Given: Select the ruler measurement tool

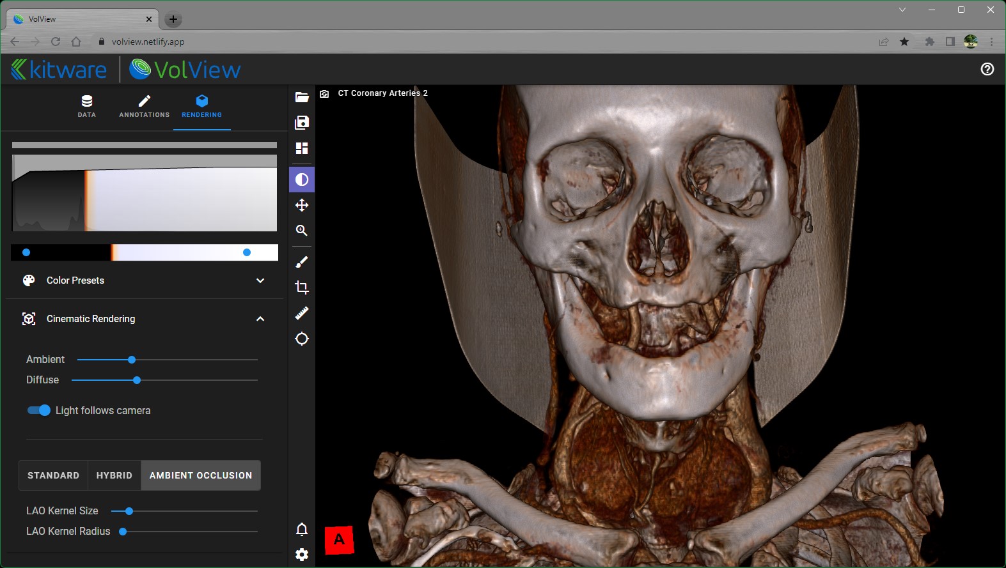Looking at the screenshot, I should click(x=302, y=313).
